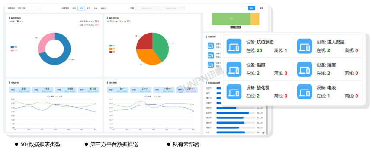Click the 设备: 湿度 label

(x=326, y=65)
